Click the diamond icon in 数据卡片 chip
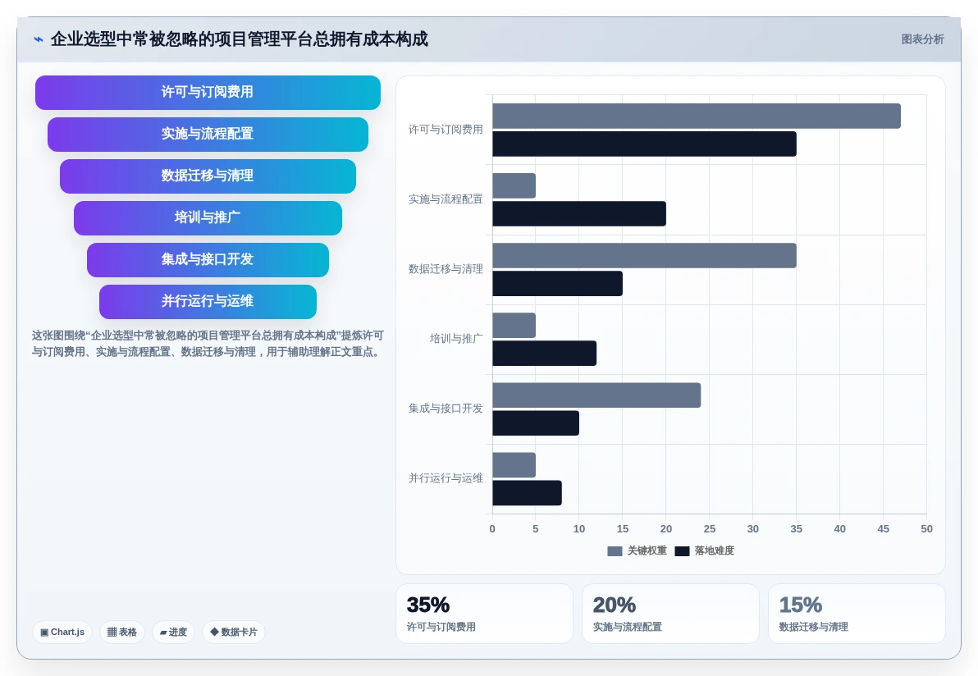This screenshot has height=676, width=978. [214, 632]
